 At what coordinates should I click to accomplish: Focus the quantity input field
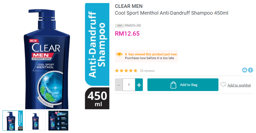pyautogui.click(x=129, y=85)
